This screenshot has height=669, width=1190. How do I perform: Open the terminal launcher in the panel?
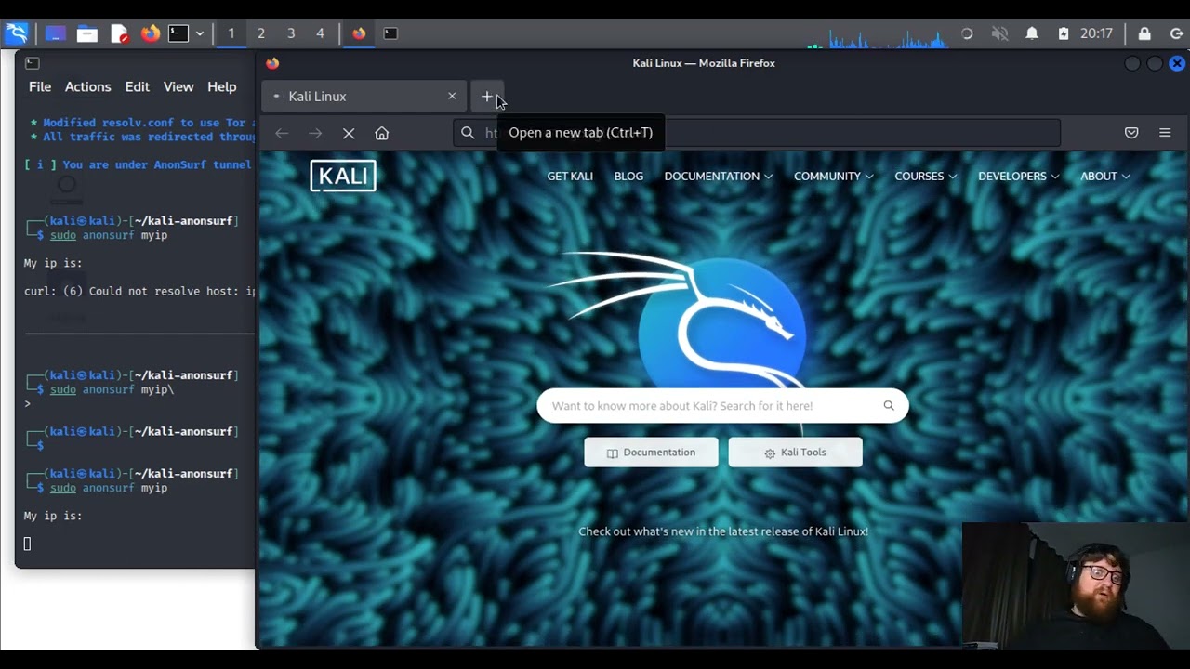click(x=178, y=33)
